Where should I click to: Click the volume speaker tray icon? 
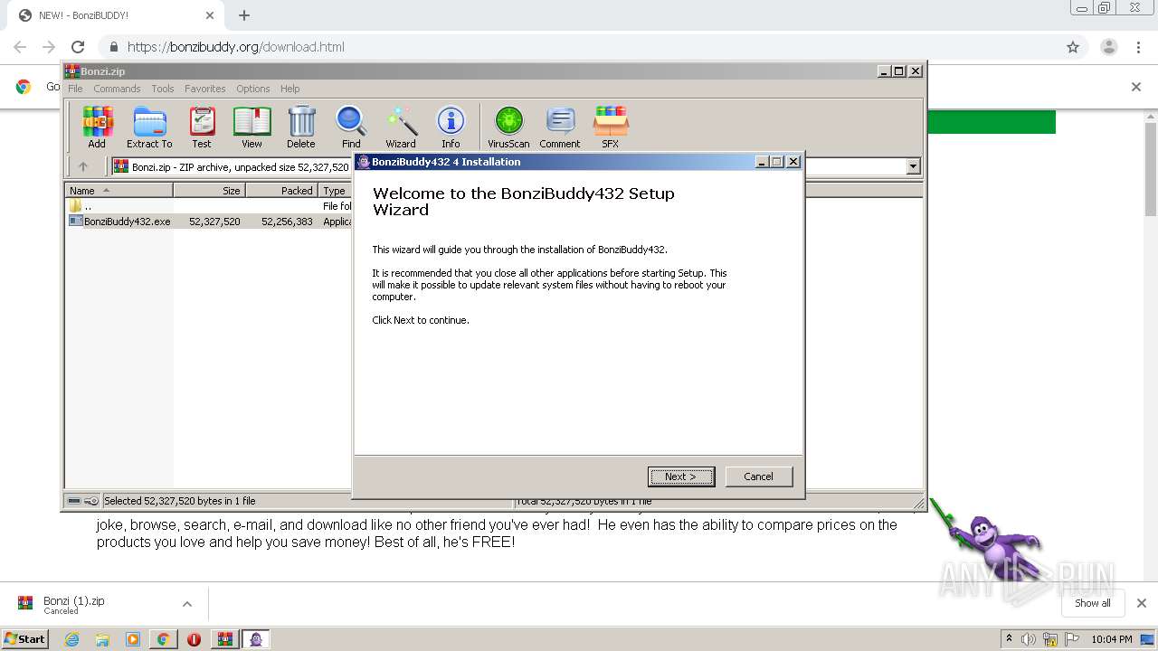1029,639
